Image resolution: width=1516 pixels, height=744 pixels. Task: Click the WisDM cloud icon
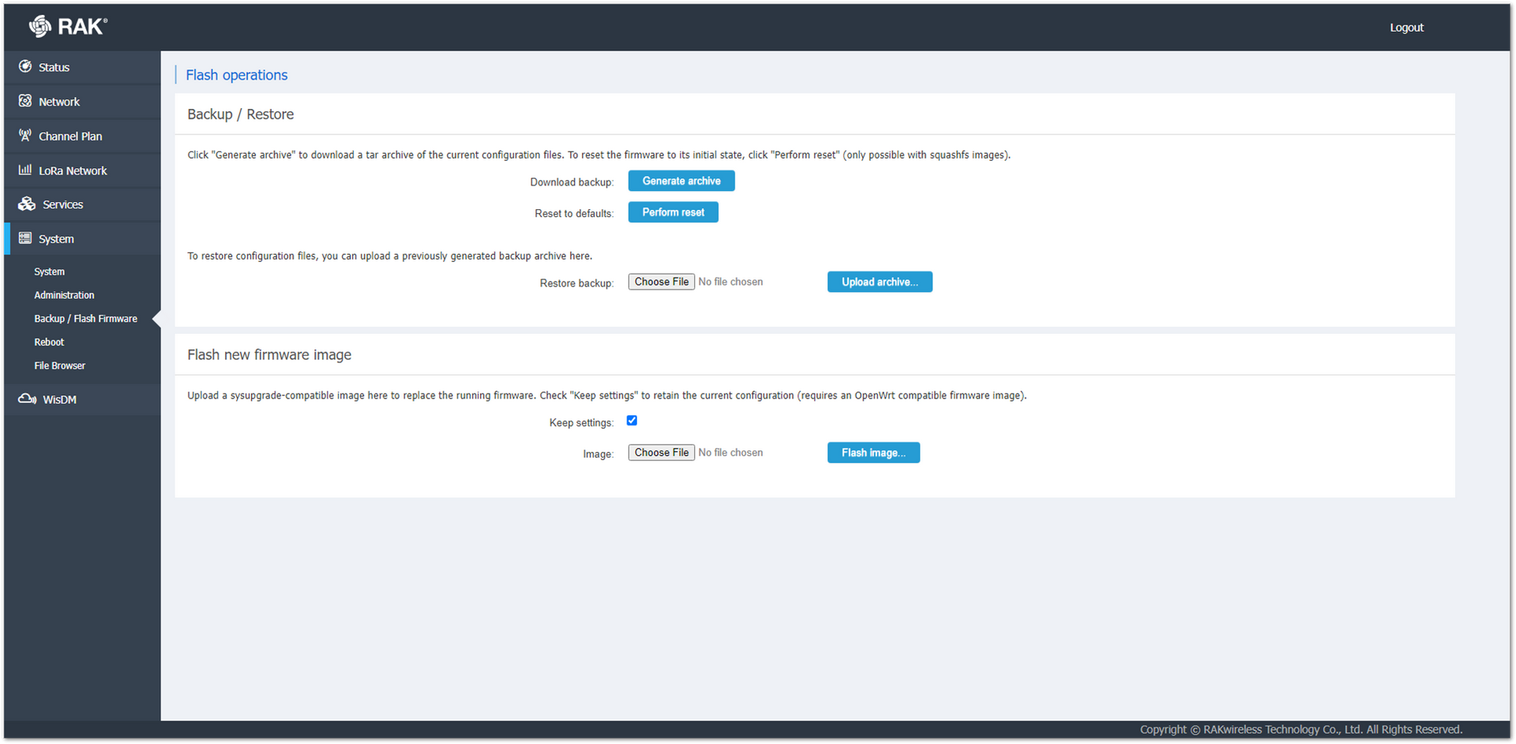pos(27,399)
